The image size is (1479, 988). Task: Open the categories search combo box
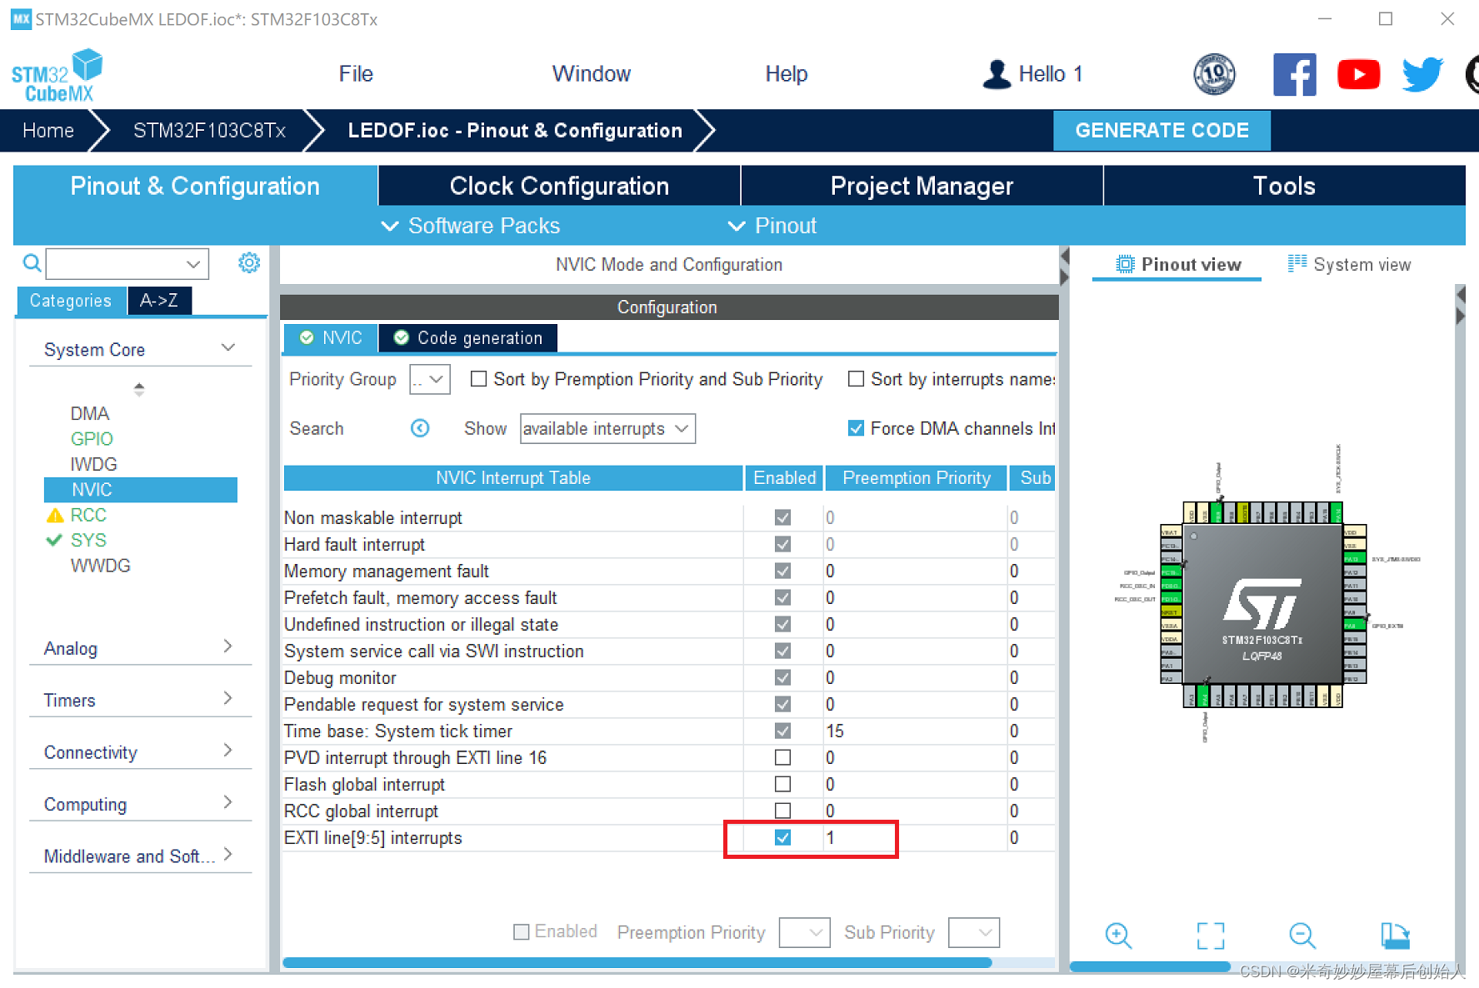click(x=127, y=264)
